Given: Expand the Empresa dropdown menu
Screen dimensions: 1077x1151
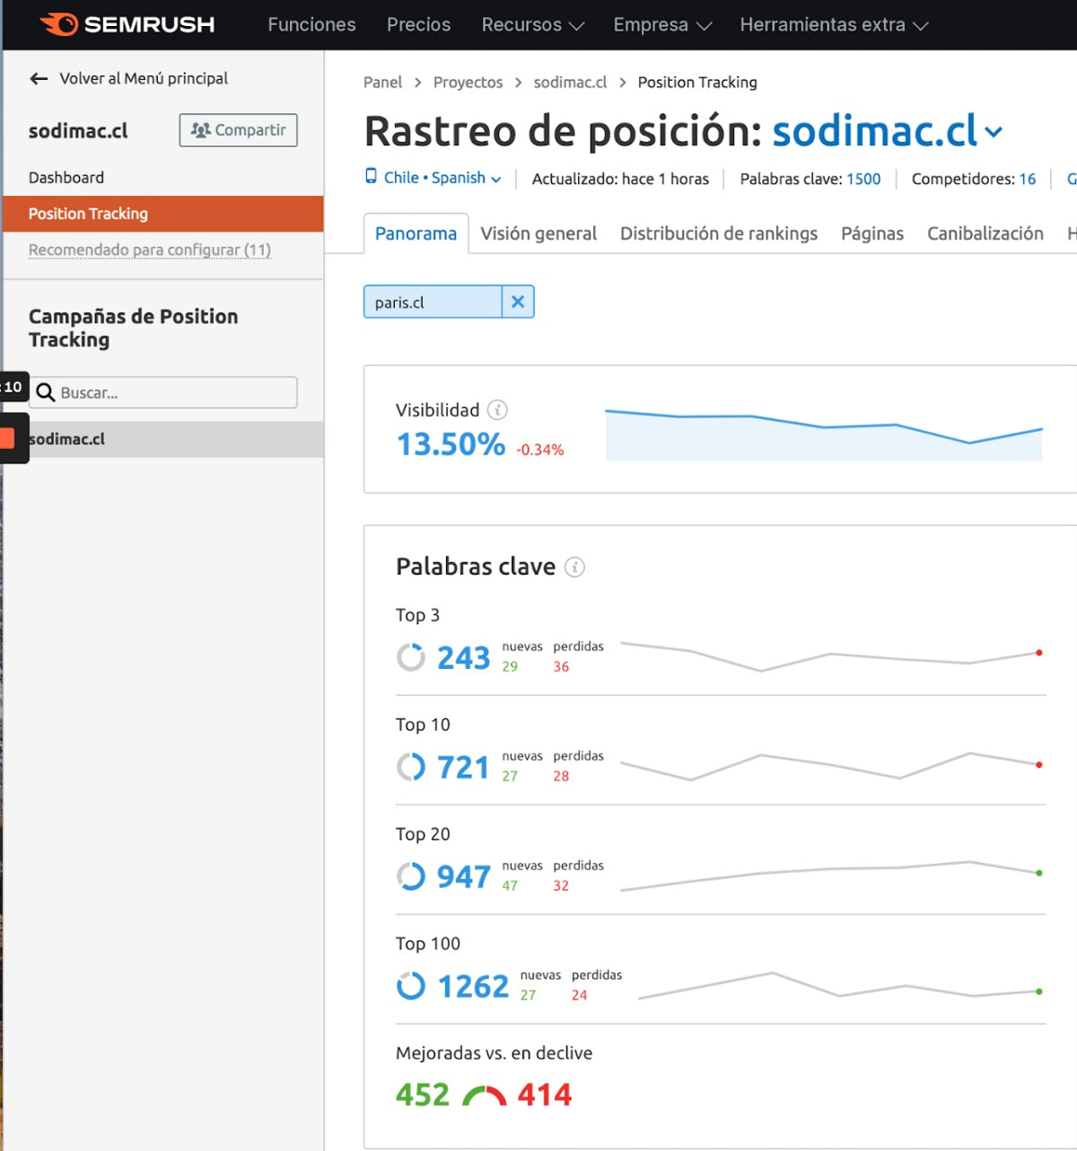Looking at the screenshot, I should 662,25.
